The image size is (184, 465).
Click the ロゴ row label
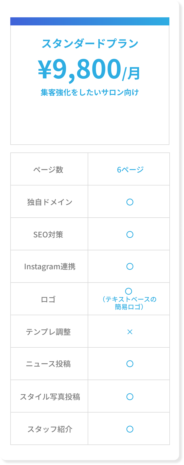pos(48,299)
